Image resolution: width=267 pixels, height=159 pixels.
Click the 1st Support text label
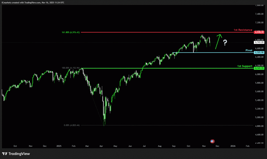point(245,66)
